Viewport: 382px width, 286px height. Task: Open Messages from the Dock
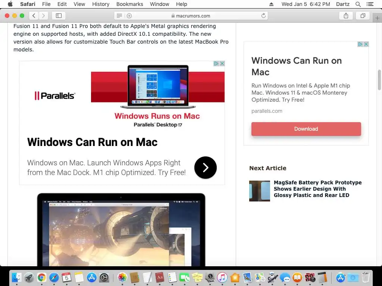285,277
